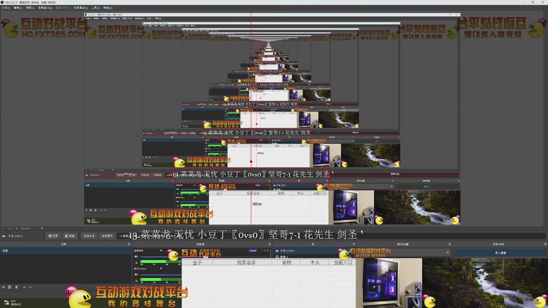The width and height of the screenshot is (548, 308).
Task: Mute the 麦克风/Aux speaker icon
Action: pos(136,274)
